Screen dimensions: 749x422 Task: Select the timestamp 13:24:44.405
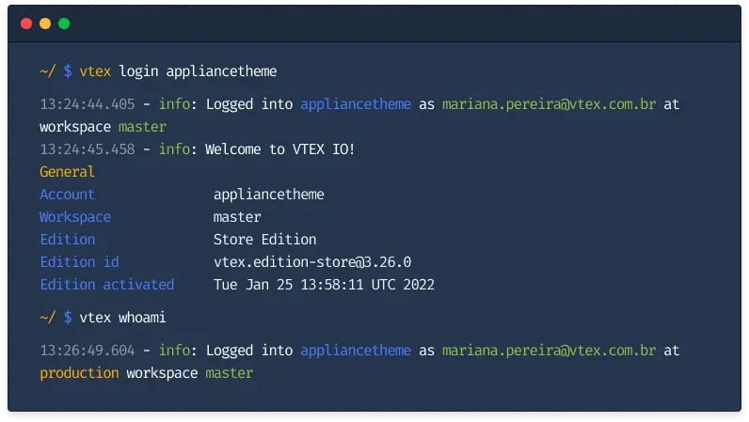click(x=88, y=104)
